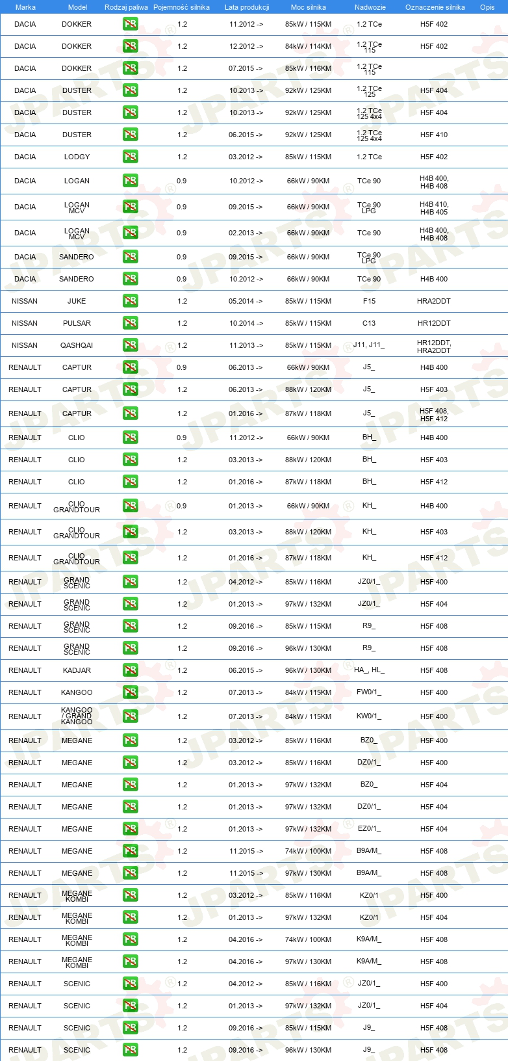Select the PULSAR model cell
Screen dimensions: 508x1061
(77, 323)
